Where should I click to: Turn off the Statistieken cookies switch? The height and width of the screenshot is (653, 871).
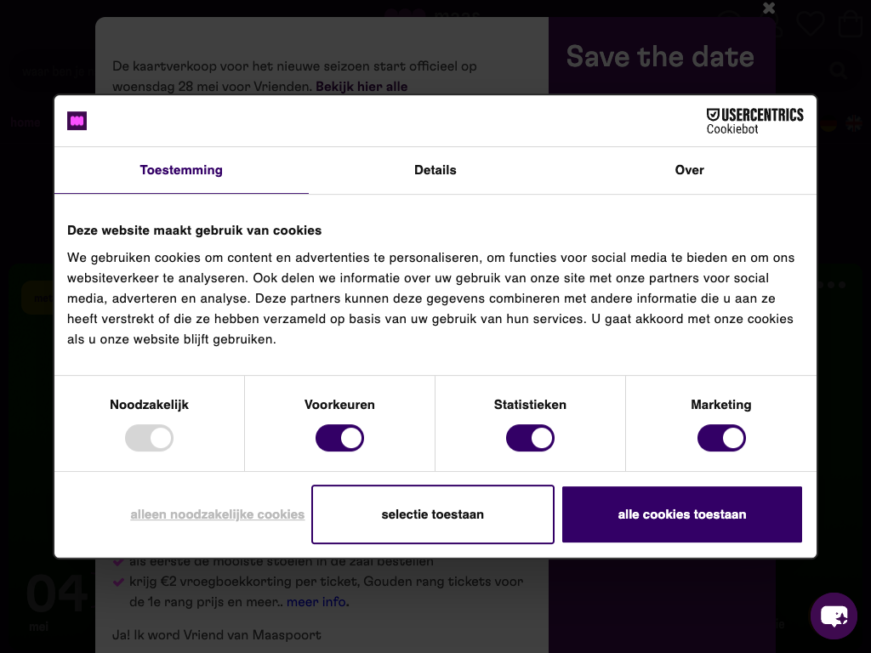[530, 439]
